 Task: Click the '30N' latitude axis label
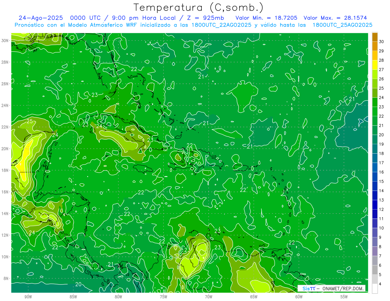click(x=5, y=41)
